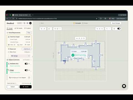Click the lock icon in the canvas toolbar
The image size is (133, 100).
coord(49,29)
